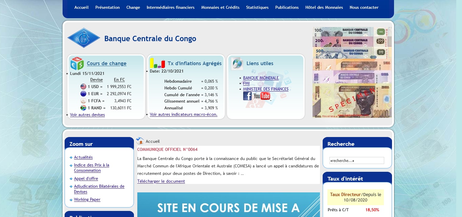The image size is (462, 217).
Task: Open the YouTube icon link
Action: 262,96
